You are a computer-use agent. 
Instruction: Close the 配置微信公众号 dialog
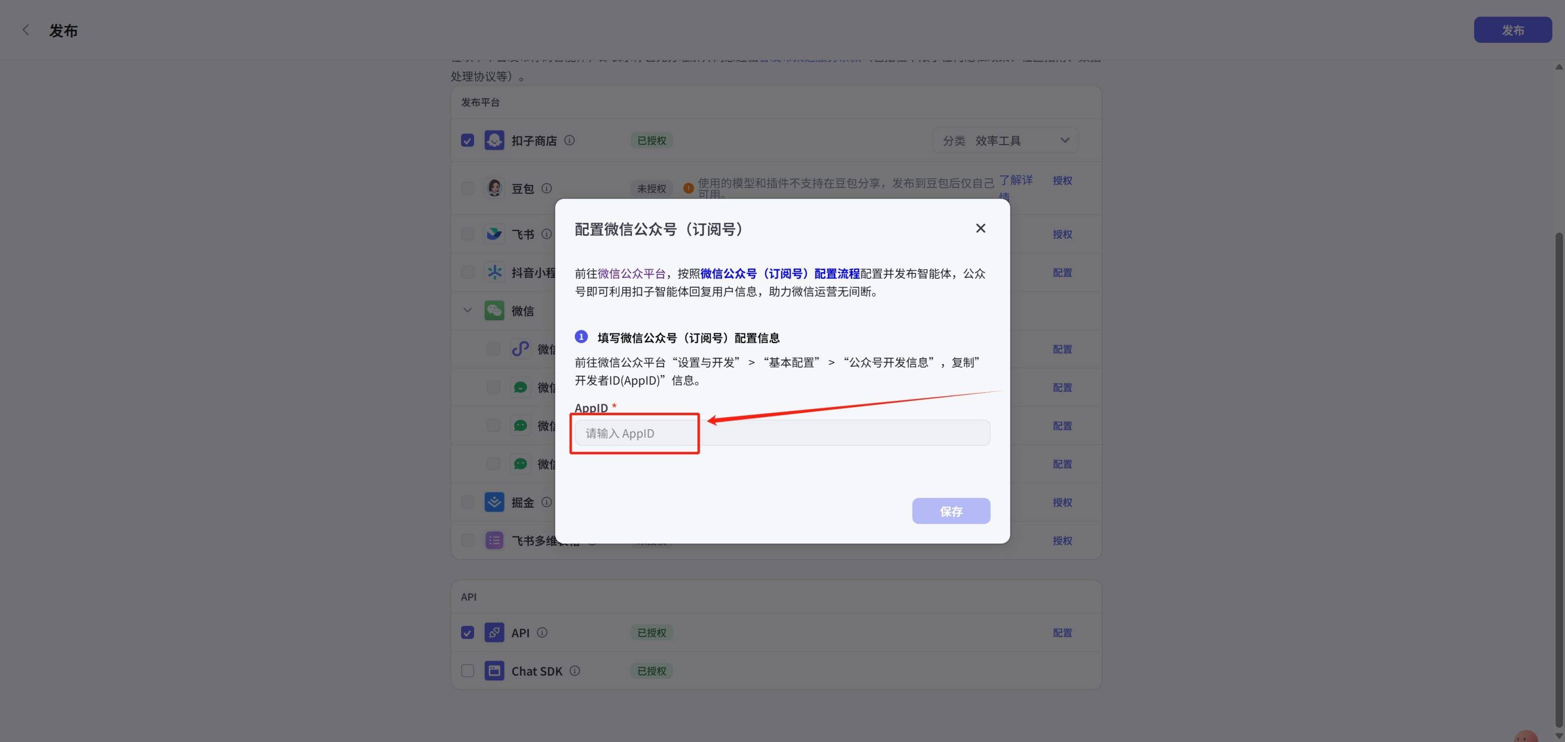980,228
